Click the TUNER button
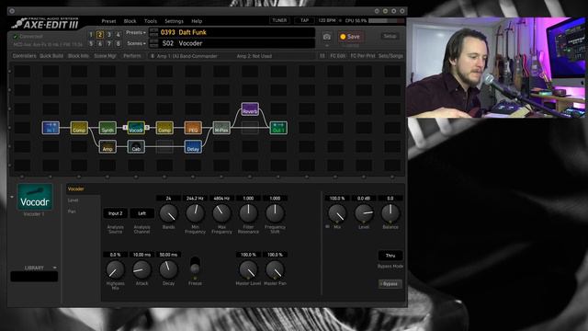 [x=279, y=20]
